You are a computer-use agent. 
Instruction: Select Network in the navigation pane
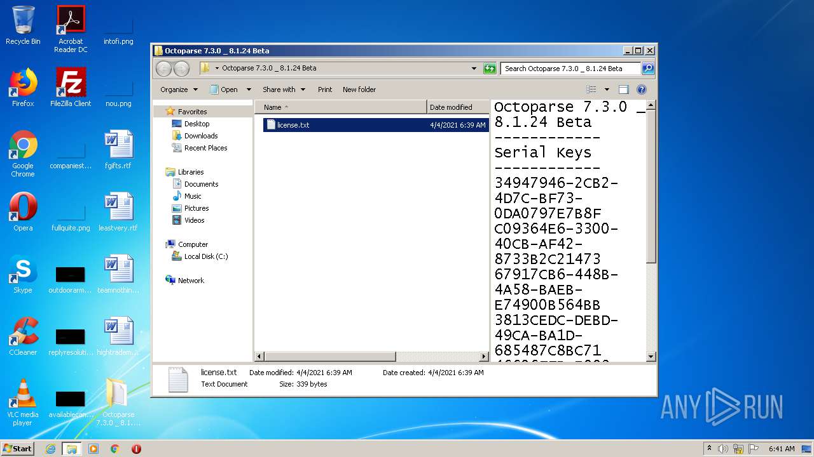pos(191,281)
